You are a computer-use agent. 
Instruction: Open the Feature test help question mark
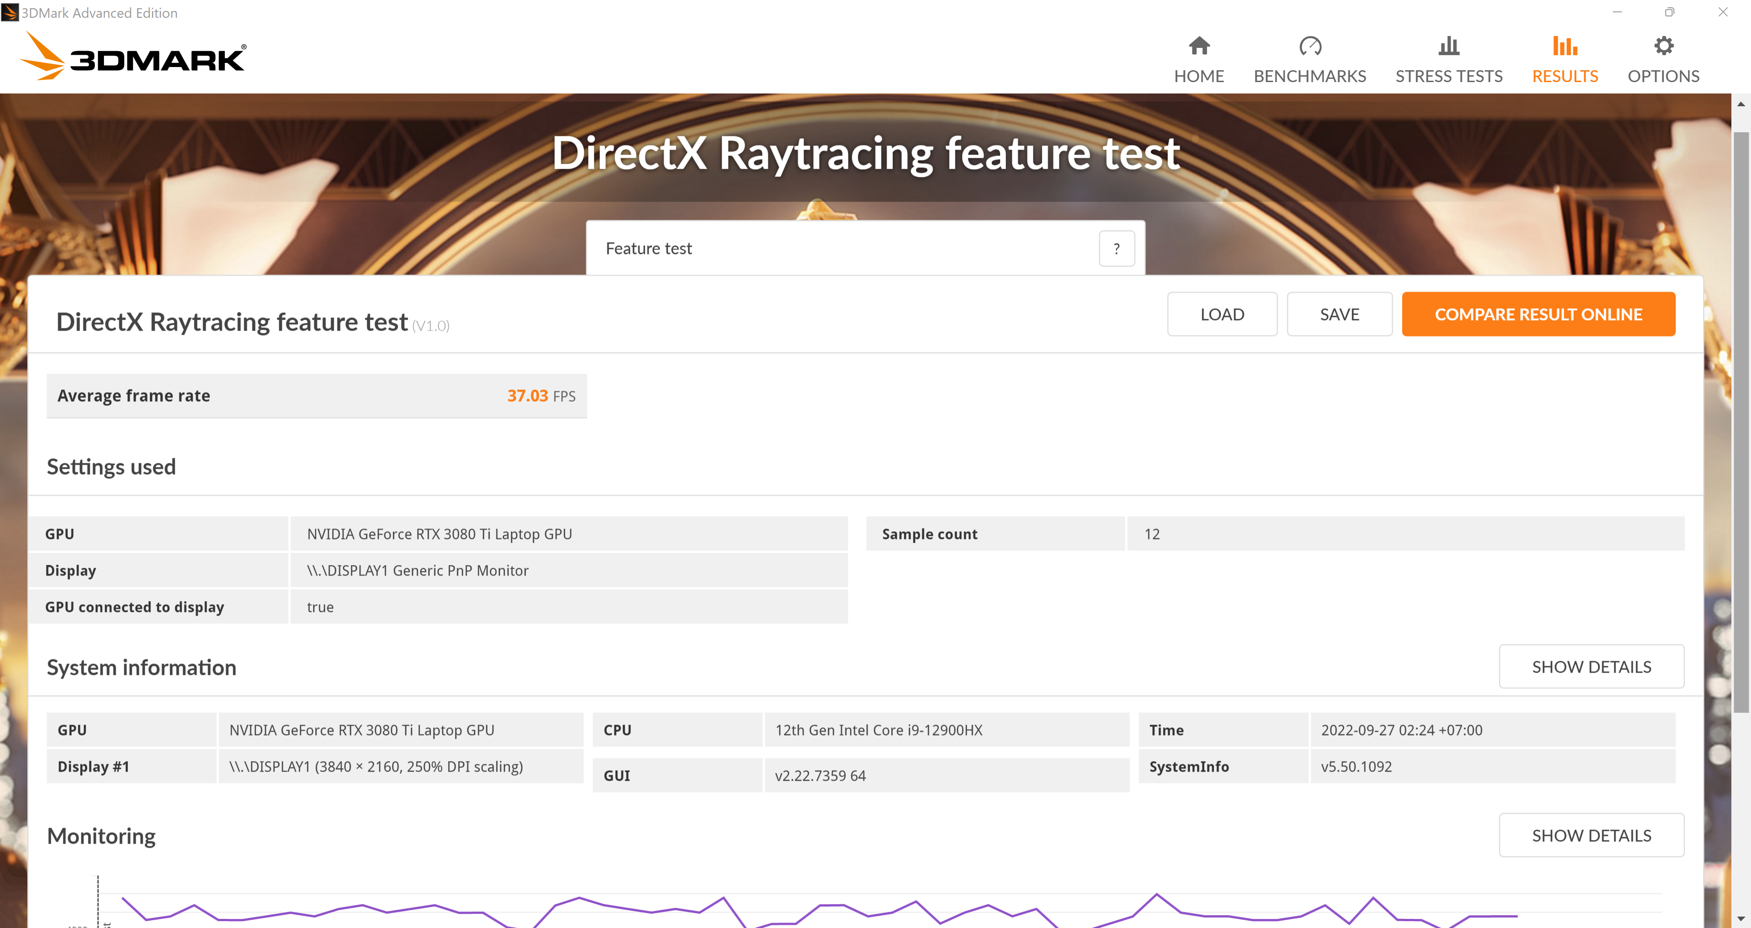pos(1117,249)
